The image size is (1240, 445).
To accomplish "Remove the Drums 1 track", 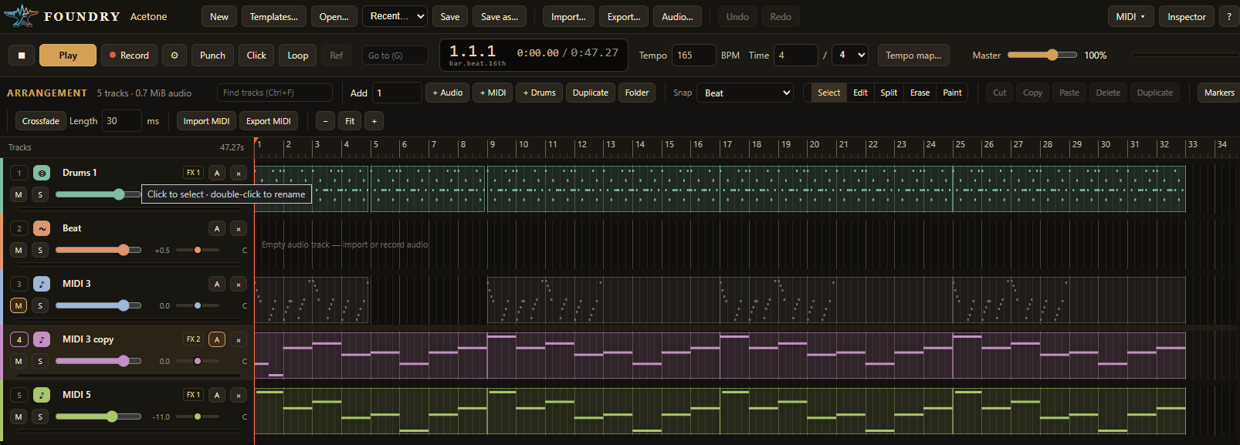I will [x=239, y=173].
